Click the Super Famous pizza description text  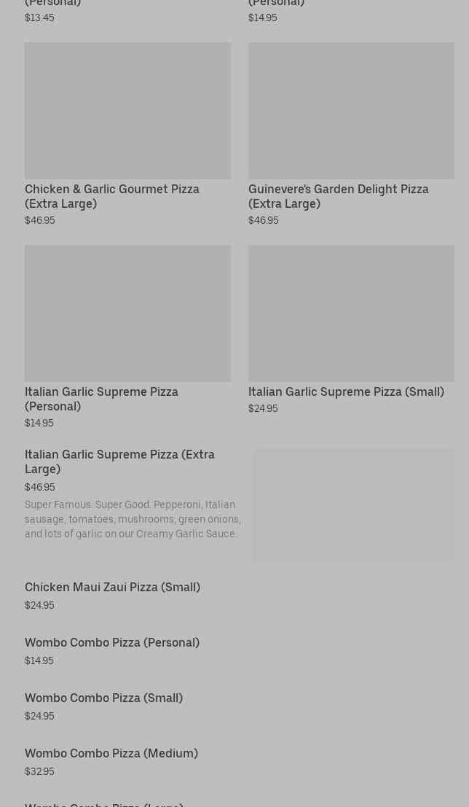point(133,519)
